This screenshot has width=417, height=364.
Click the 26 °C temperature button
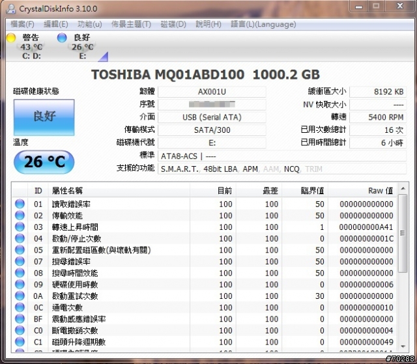coord(44,161)
